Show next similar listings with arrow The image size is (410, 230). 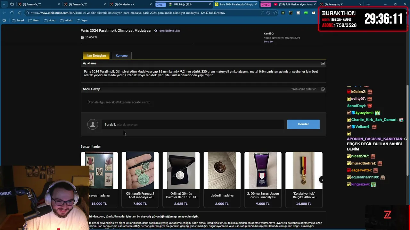(322, 180)
